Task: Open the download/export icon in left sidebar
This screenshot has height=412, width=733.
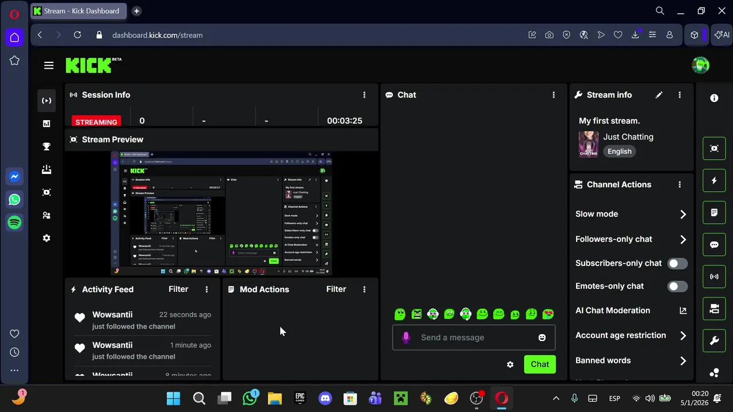Action: [x=46, y=169]
